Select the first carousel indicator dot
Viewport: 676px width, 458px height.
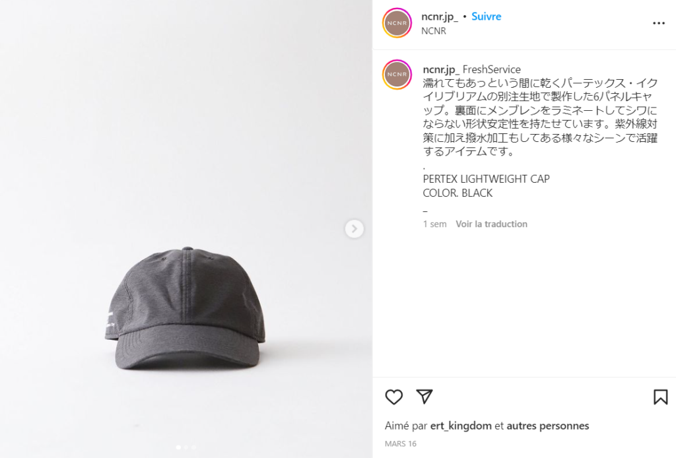pos(178,447)
